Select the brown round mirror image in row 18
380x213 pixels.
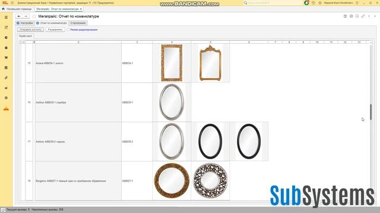(x=172, y=181)
